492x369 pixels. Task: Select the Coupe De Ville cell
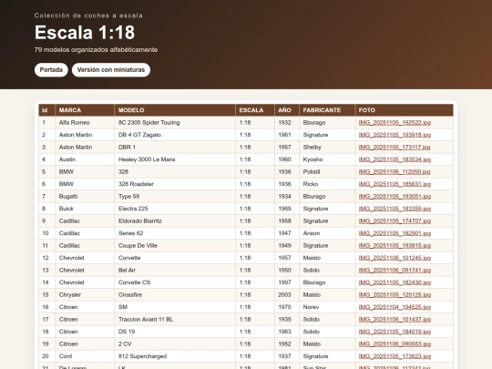[175, 246]
